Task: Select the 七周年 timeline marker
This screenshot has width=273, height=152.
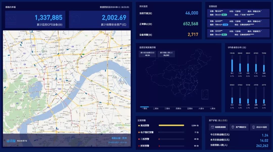Action: pos(213,108)
